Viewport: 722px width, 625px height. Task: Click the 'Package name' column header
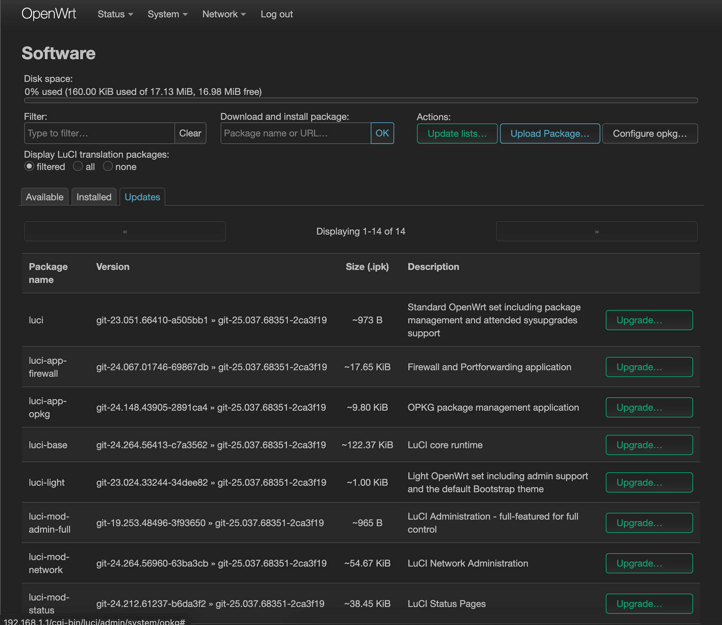48,273
